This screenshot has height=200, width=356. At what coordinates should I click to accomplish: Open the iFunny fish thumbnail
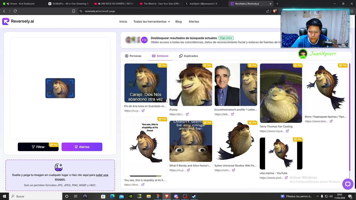(x=191, y=85)
